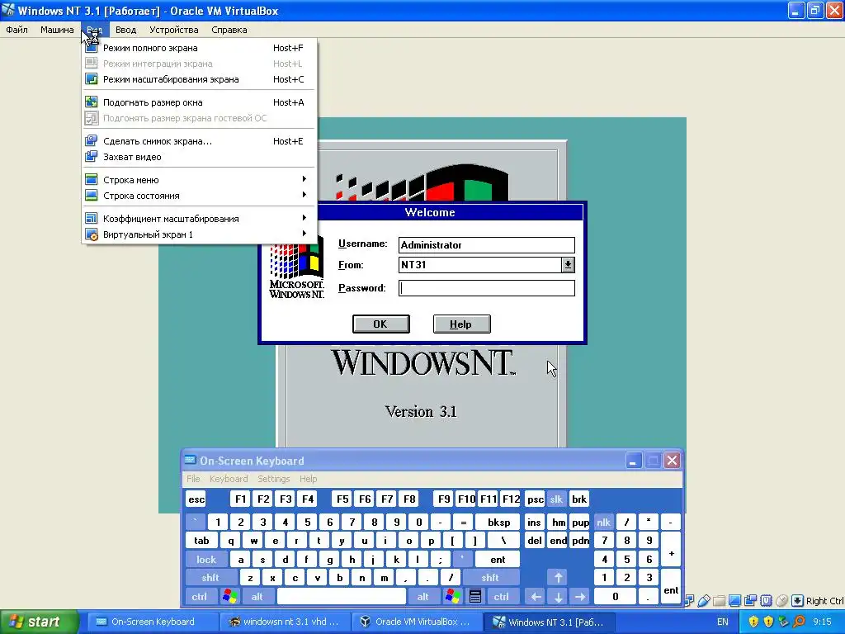Toggle the right ctrl key
845x634 pixels.
point(501,596)
